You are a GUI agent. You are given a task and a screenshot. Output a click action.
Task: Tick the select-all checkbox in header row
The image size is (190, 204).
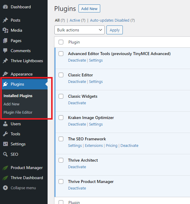[x=61, y=42]
